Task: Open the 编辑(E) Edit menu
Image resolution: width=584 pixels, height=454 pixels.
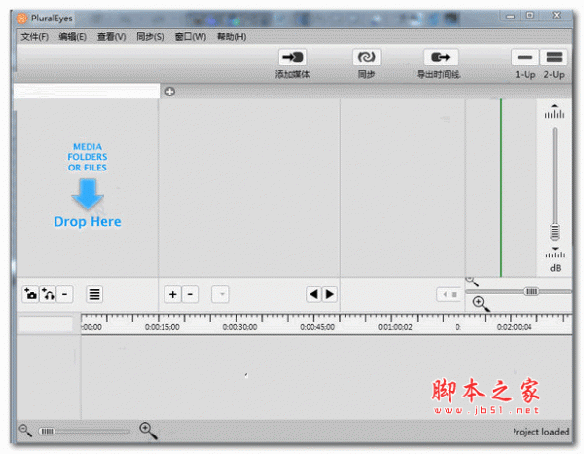Action: (x=73, y=37)
